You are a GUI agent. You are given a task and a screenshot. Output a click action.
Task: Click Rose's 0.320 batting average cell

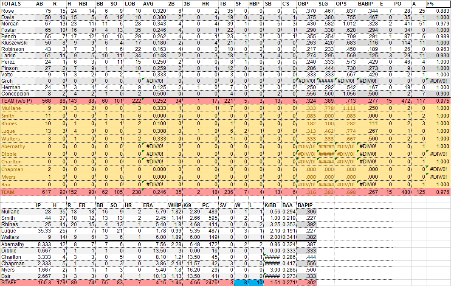[x=155, y=11]
